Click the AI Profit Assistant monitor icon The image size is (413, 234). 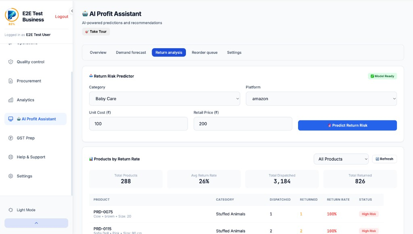pyautogui.click(x=10, y=119)
